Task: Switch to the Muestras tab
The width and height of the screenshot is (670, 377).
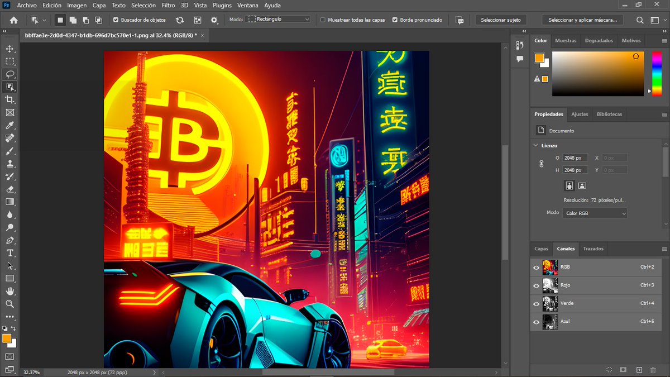Action: click(x=566, y=41)
